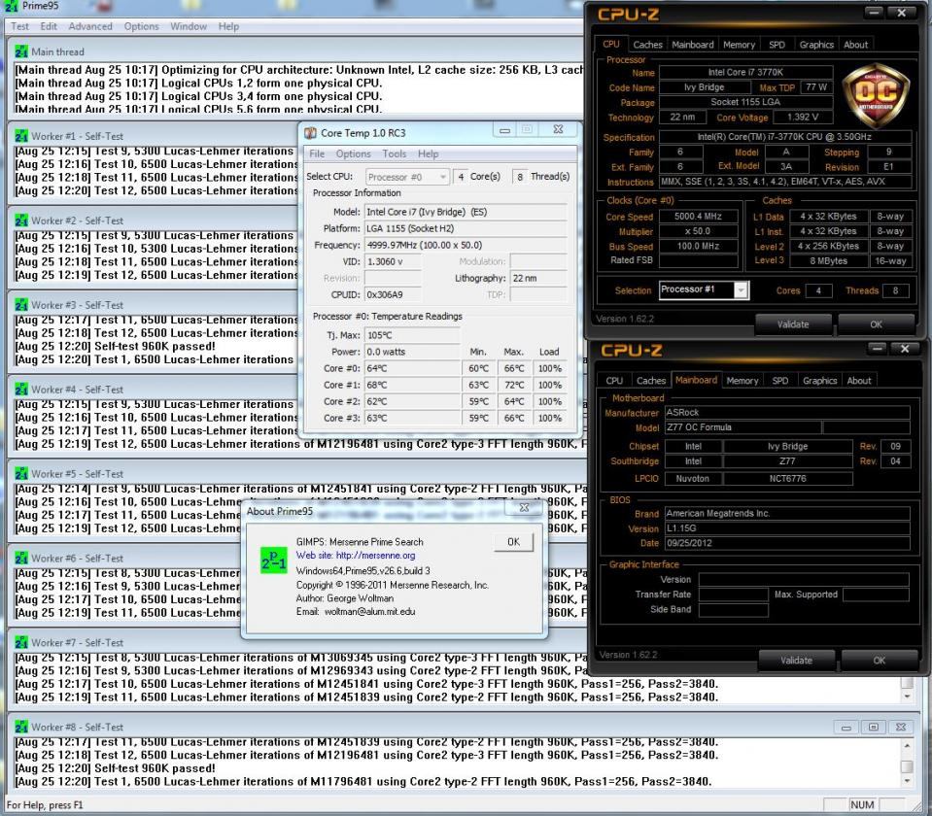Click the Worker #1 Self-Test window icon
Viewport: 932px width, 816px height.
click(21, 136)
